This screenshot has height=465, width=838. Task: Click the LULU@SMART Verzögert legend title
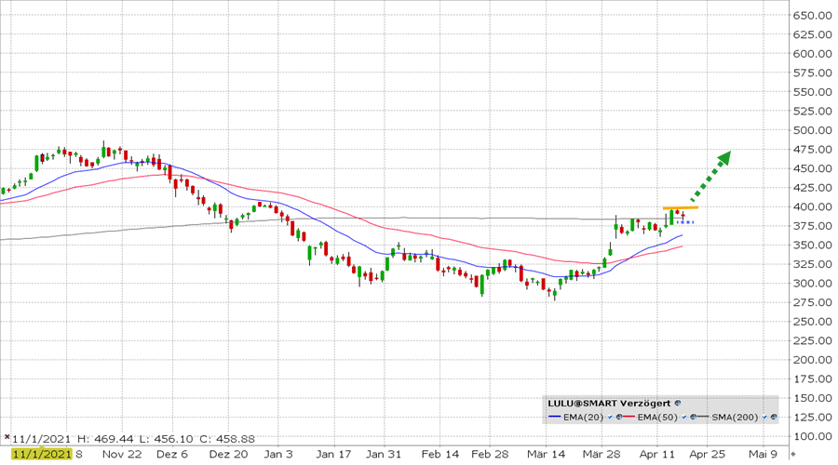point(609,403)
